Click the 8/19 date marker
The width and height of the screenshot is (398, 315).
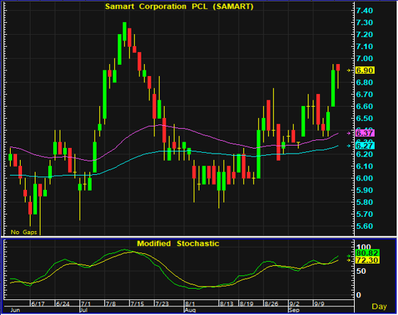[246, 304]
